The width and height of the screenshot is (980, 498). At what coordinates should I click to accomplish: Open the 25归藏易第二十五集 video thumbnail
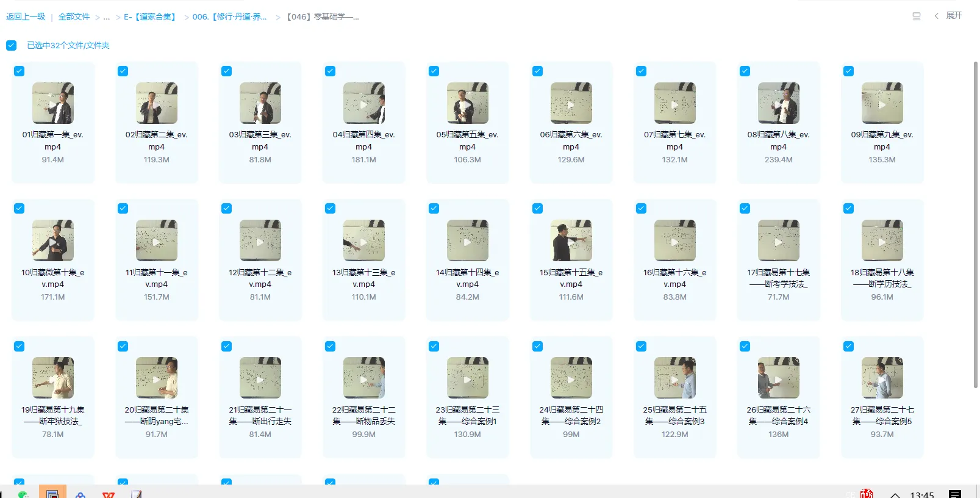[x=675, y=378]
